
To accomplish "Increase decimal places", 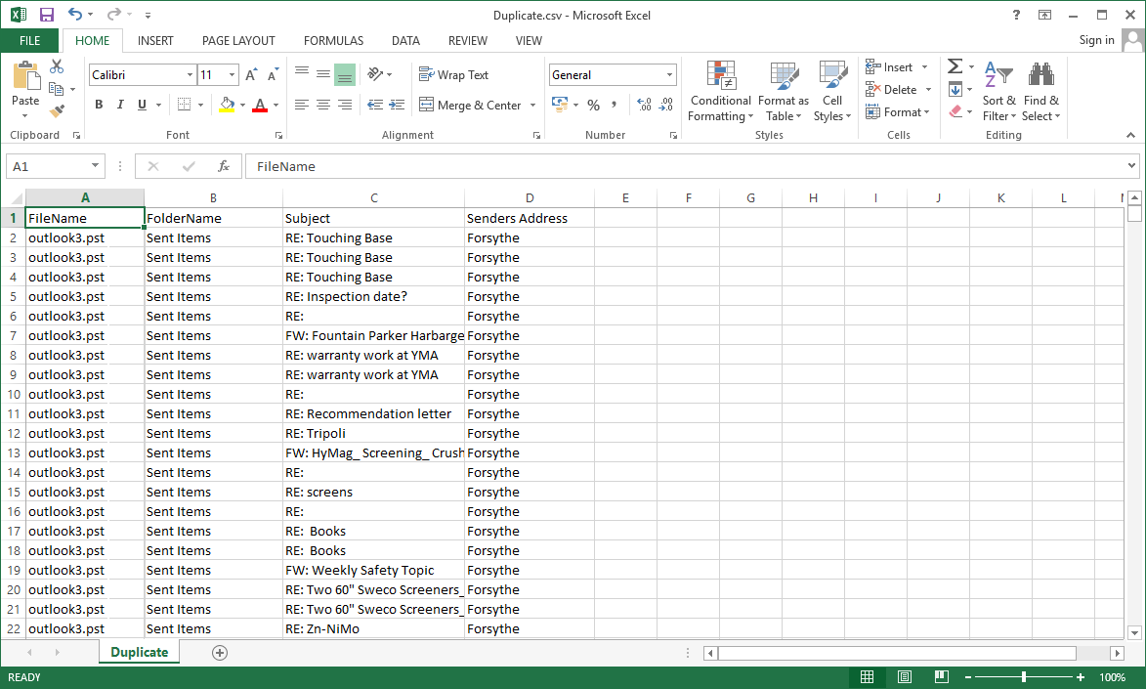I will click(644, 106).
